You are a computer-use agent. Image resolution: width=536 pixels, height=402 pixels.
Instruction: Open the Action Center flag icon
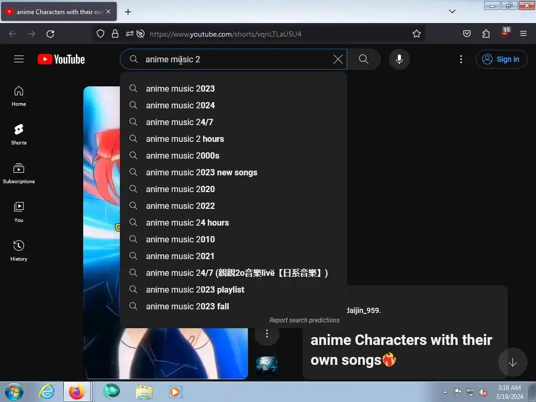(457, 392)
